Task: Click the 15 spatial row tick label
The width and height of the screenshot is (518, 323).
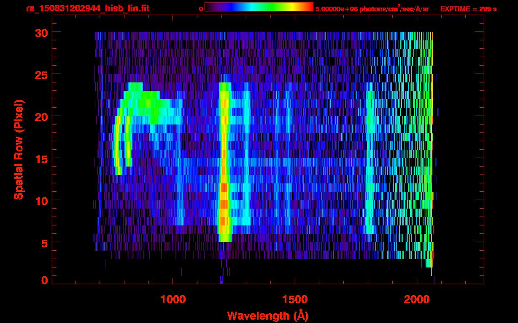Action: point(41,159)
